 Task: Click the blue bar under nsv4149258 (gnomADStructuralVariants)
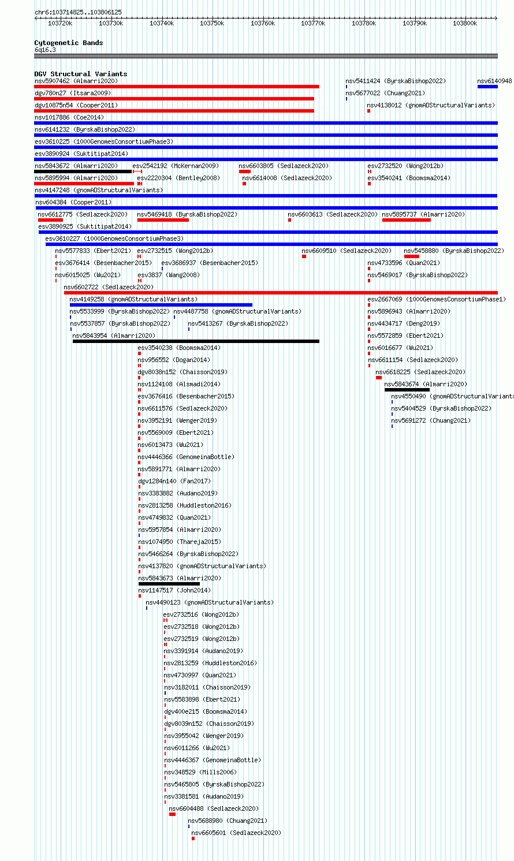tap(161, 305)
